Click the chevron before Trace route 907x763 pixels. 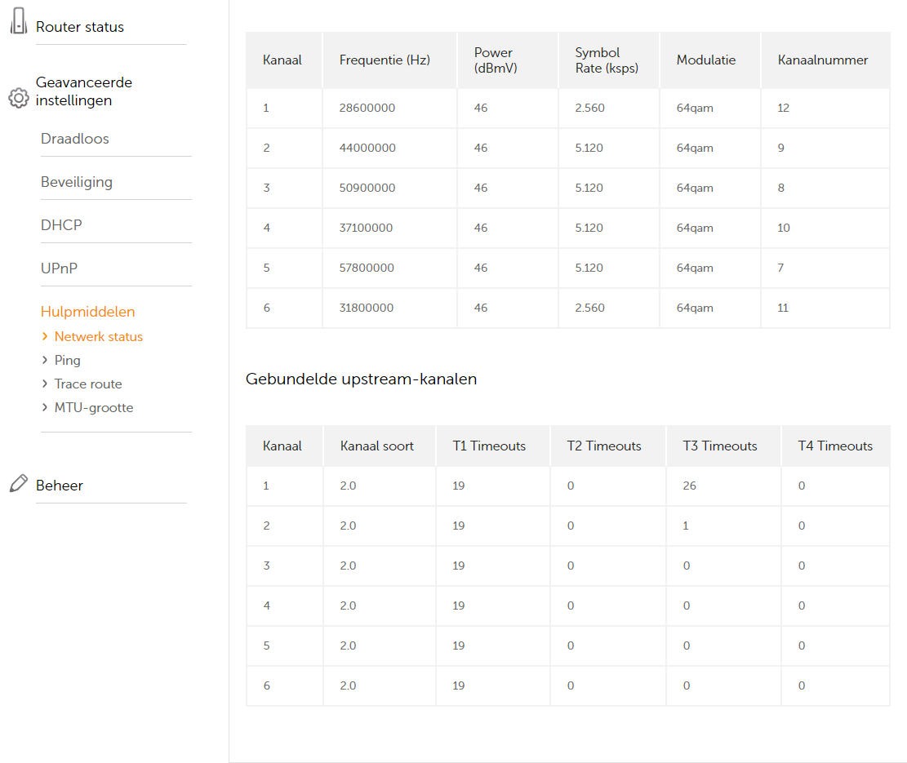45,384
